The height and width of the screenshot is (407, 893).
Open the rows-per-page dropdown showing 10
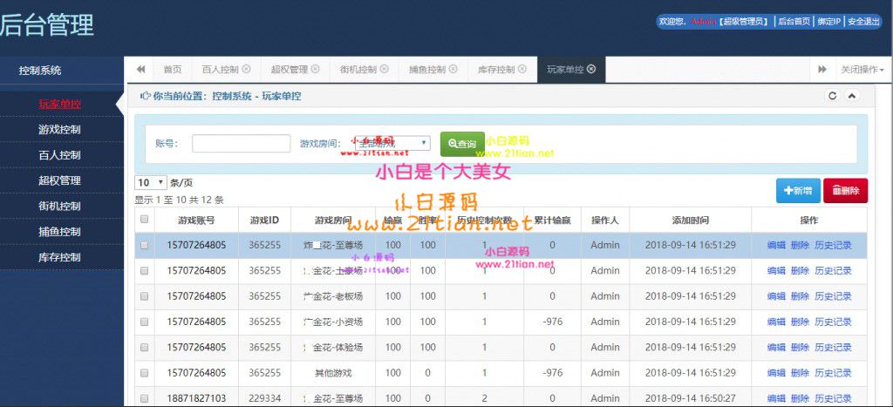[150, 183]
